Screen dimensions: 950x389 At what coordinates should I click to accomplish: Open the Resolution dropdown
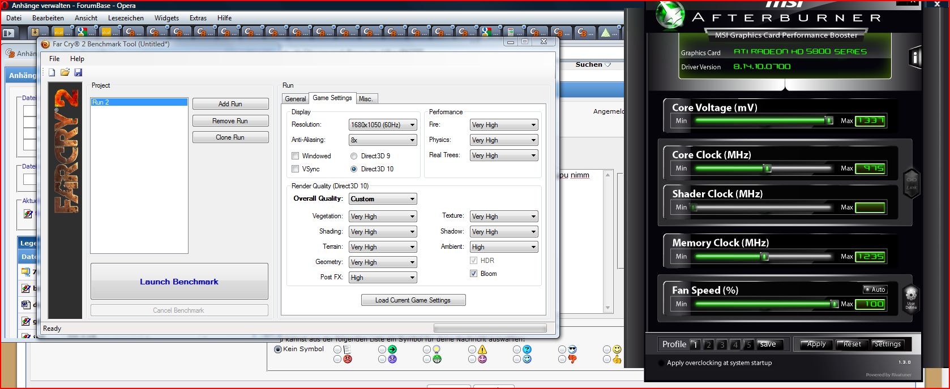click(383, 125)
